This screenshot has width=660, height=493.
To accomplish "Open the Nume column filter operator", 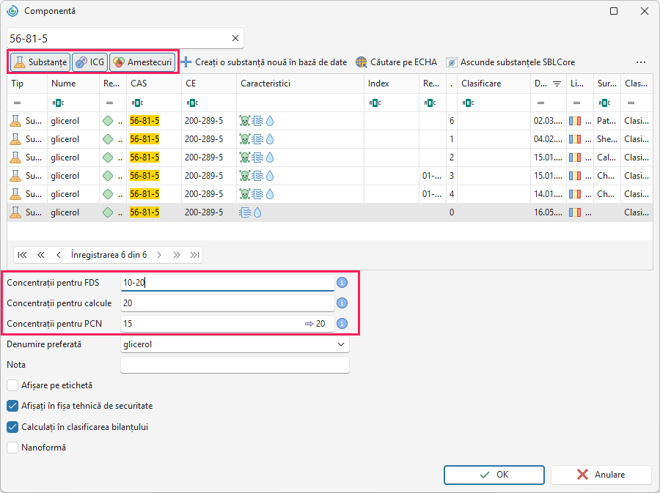I will (58, 103).
